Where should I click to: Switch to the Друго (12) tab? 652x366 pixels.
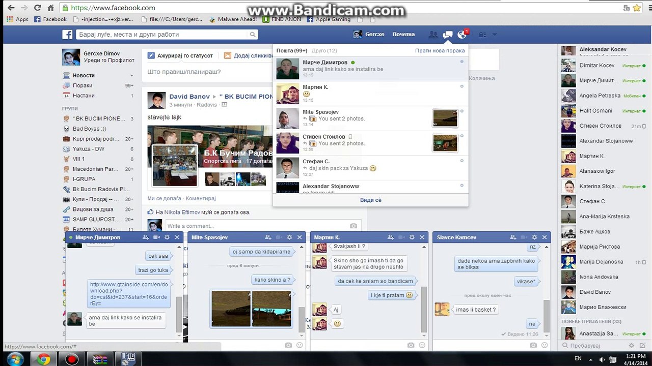click(x=324, y=51)
